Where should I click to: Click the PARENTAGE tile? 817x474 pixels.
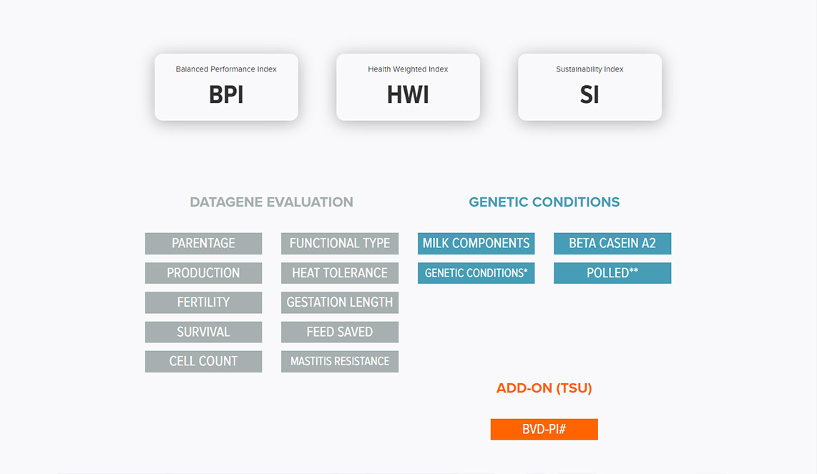(x=203, y=243)
